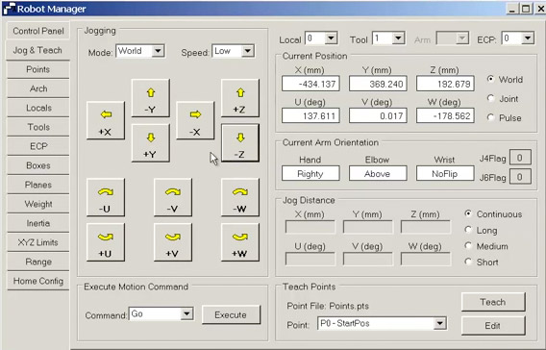Click the Wrist orientation field showing NoFlip
The height and width of the screenshot is (350, 546).
click(x=445, y=173)
